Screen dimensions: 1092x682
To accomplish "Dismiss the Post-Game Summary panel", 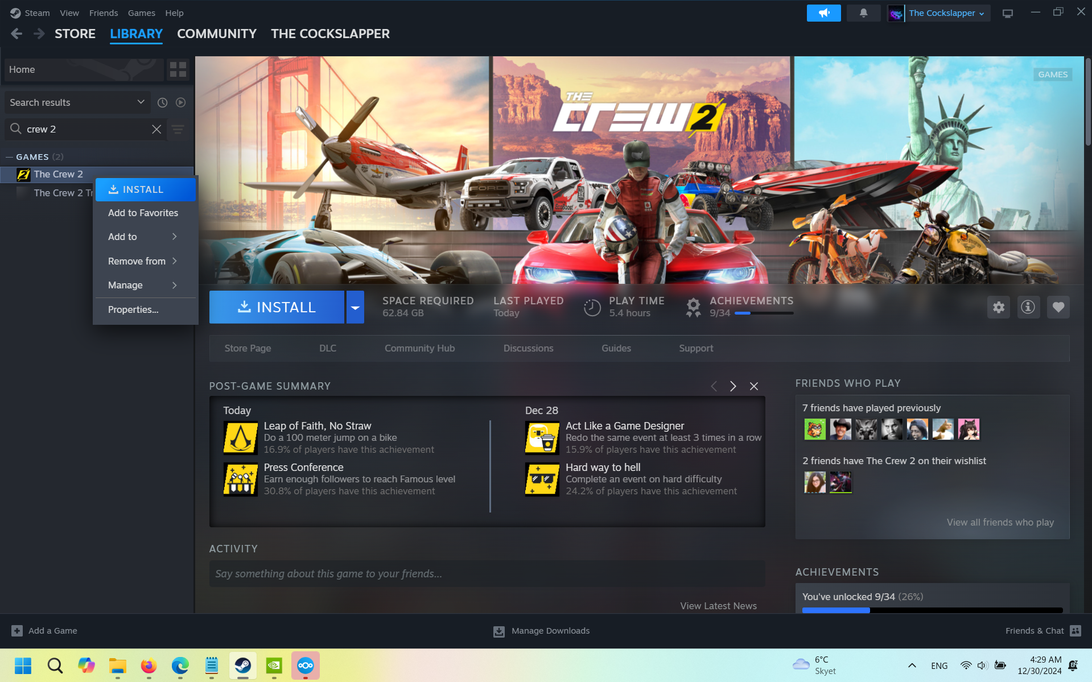I will [754, 386].
